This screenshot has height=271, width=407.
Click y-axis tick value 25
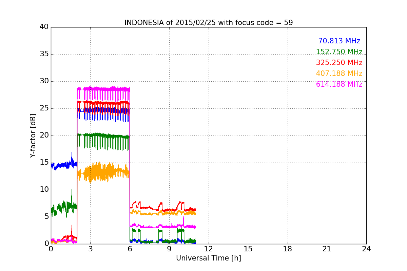click(44, 108)
